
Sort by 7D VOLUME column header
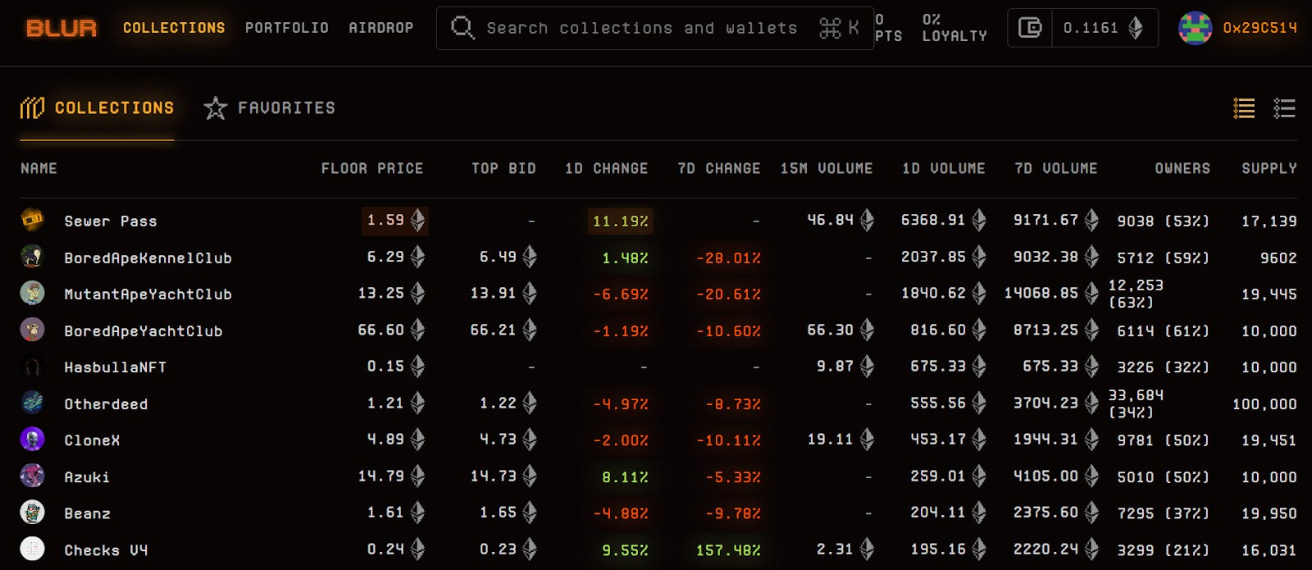coord(1055,168)
